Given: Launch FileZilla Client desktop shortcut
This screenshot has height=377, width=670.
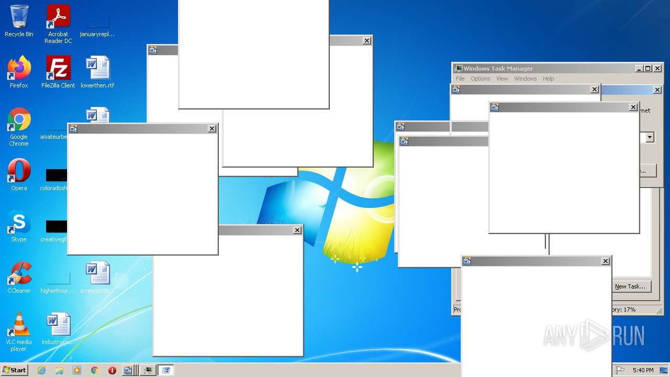Looking at the screenshot, I should [58, 72].
